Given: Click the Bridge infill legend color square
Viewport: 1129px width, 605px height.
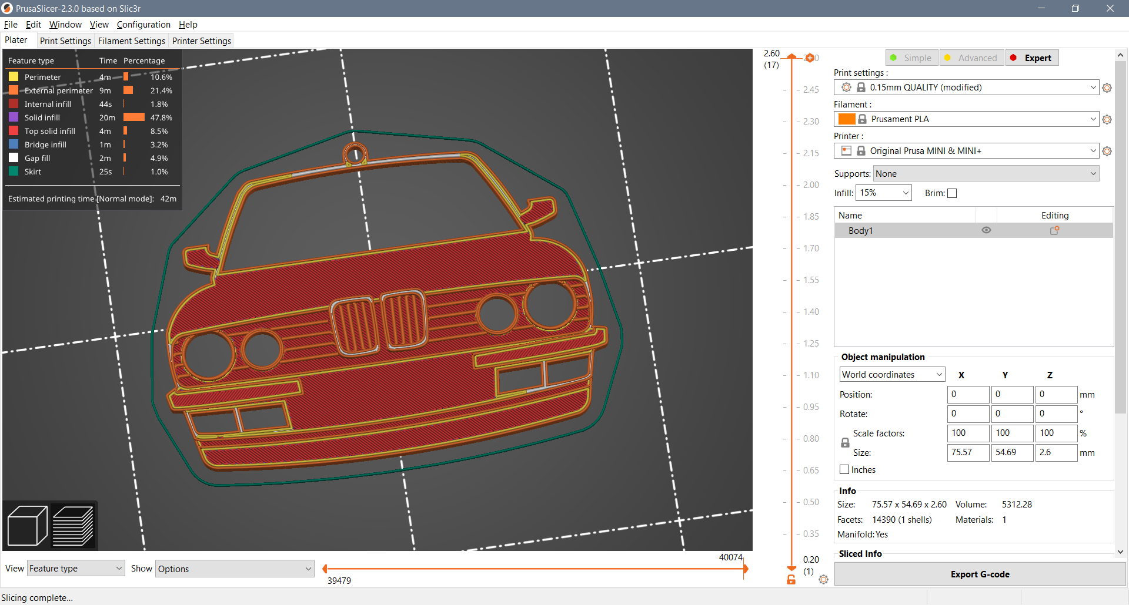Looking at the screenshot, I should 14,144.
